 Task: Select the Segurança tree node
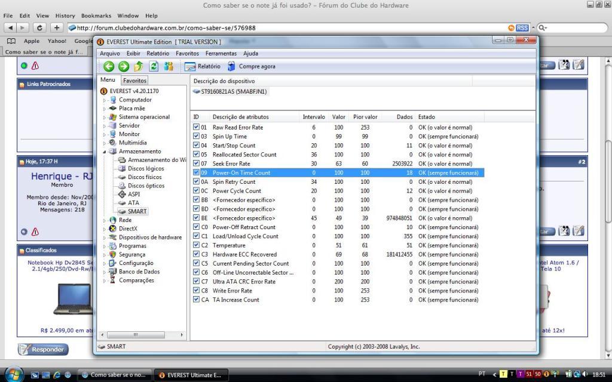pyautogui.click(x=132, y=254)
